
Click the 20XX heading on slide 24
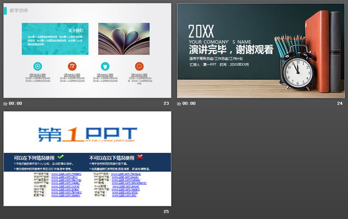(201, 31)
